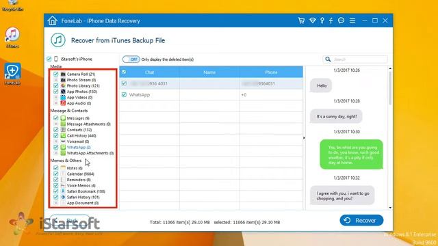Open iTunes desktop shortcut
This screenshot has height=246, width=438.
click(x=12, y=38)
